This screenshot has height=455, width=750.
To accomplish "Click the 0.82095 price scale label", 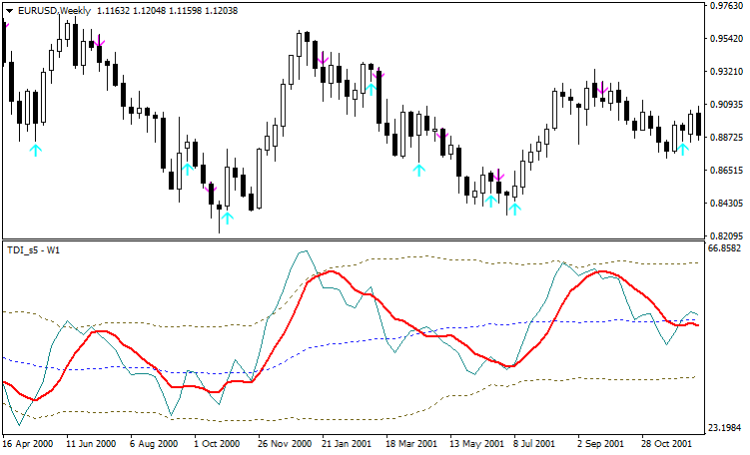I will [x=726, y=236].
